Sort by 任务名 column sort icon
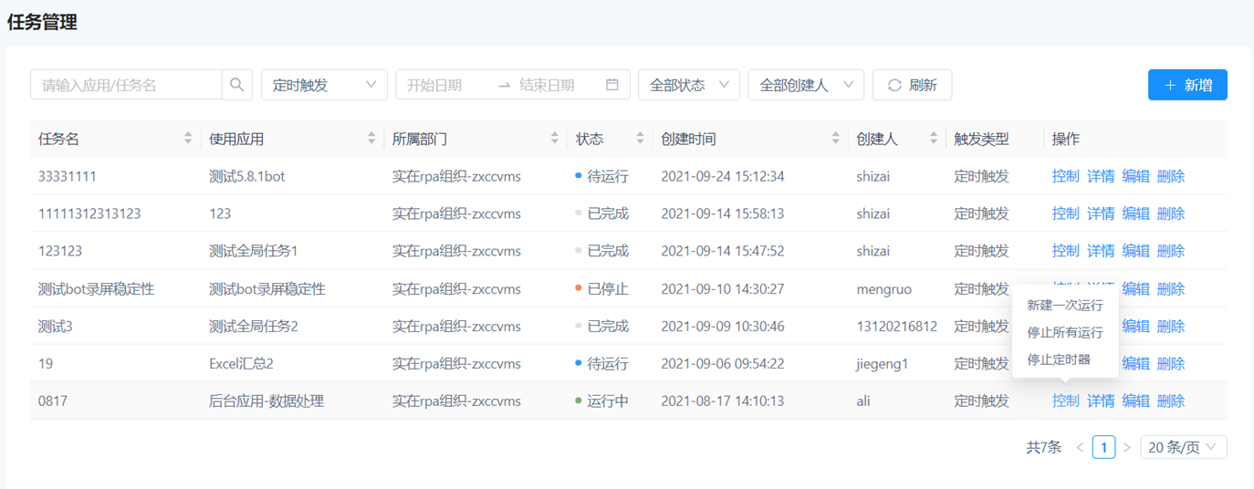The image size is (1254, 489). tap(188, 139)
